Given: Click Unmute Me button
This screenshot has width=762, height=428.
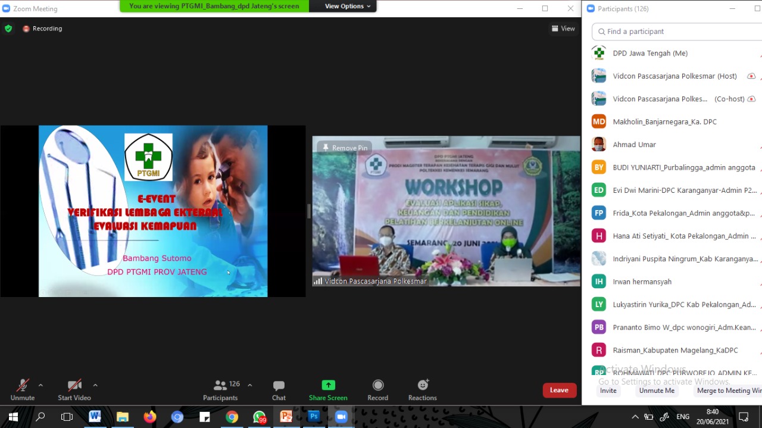Looking at the screenshot, I should coord(657,390).
